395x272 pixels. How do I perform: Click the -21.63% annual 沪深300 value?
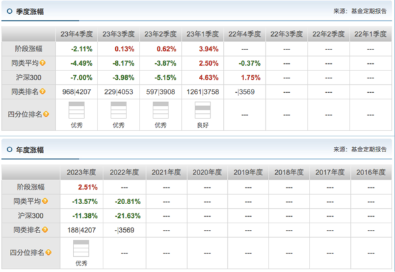click(x=128, y=216)
